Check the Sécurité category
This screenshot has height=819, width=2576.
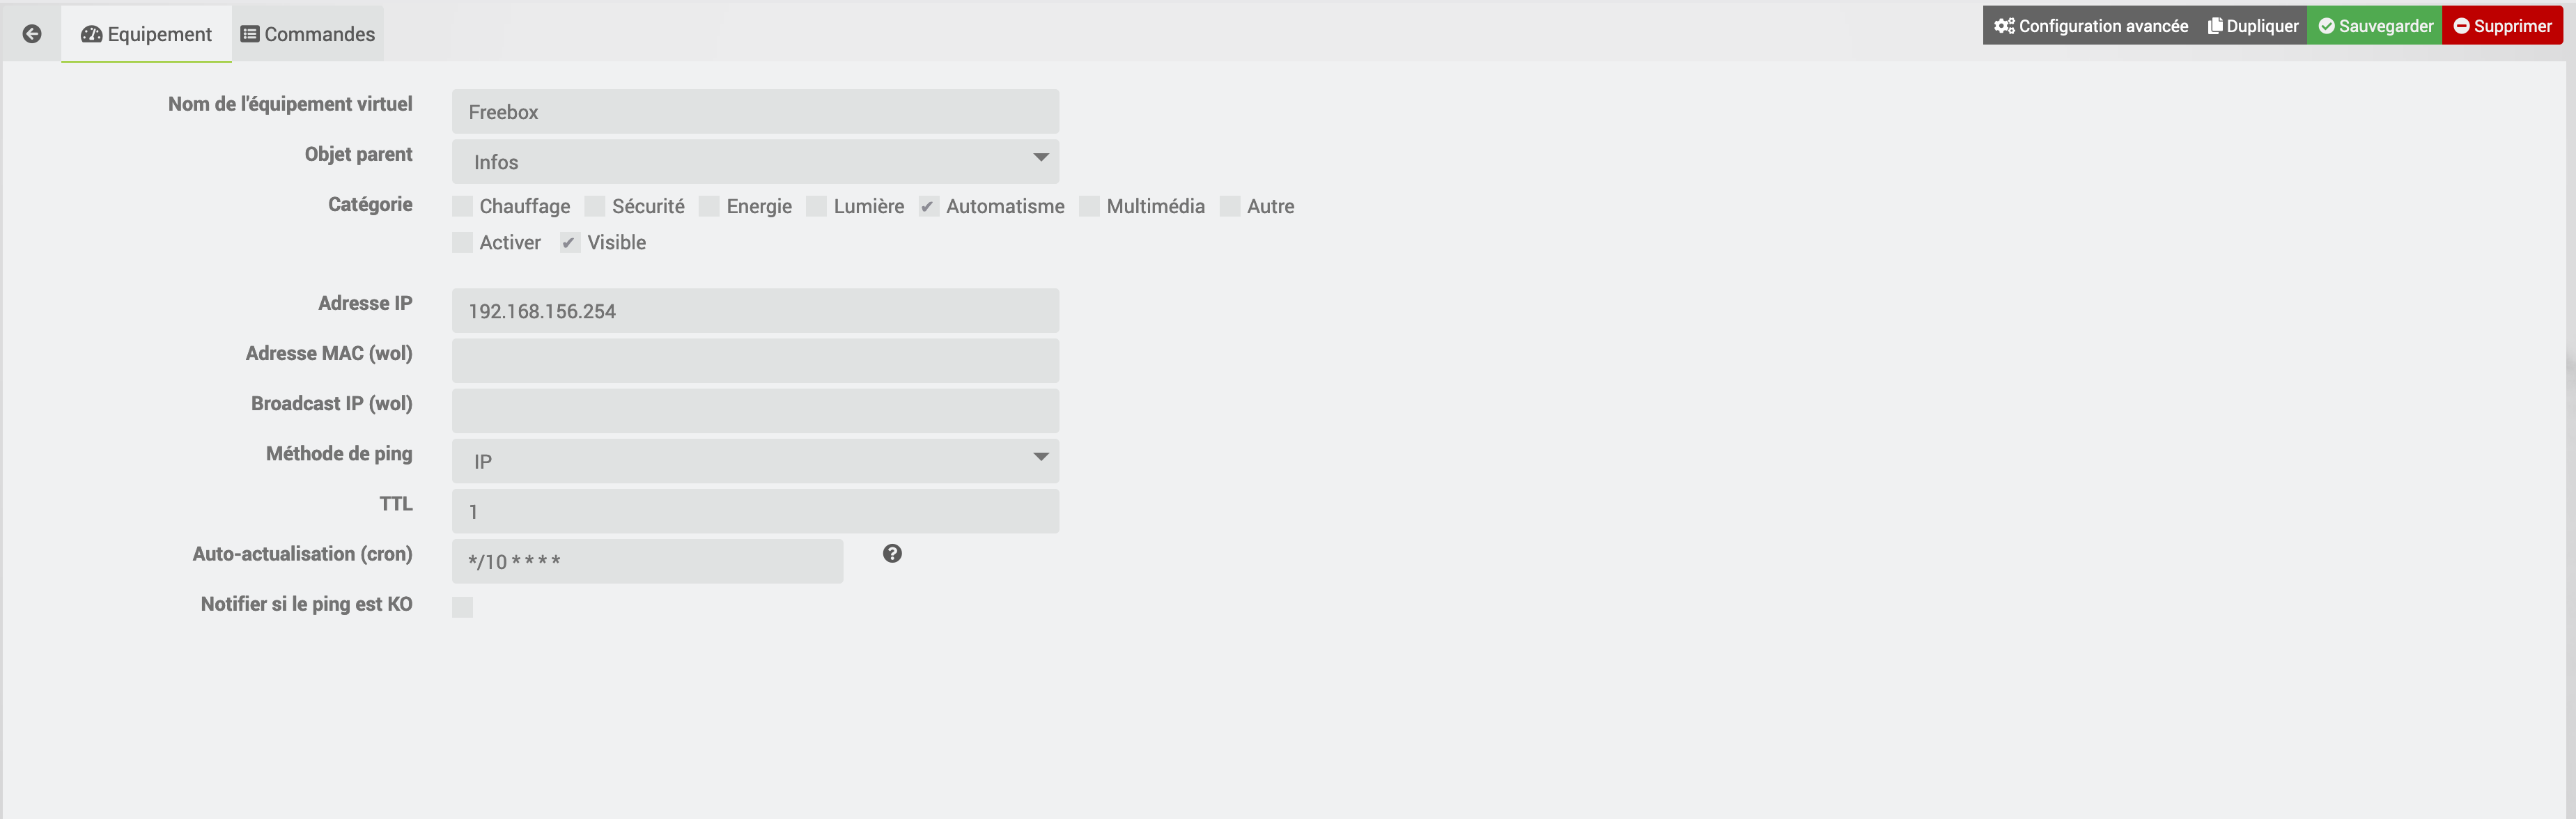pyautogui.click(x=595, y=207)
